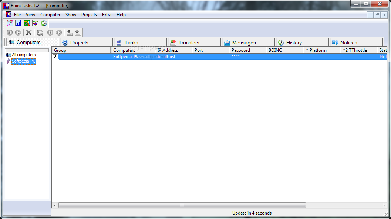
Task: Click the clock history toolbar icon
Action: tap(44, 23)
